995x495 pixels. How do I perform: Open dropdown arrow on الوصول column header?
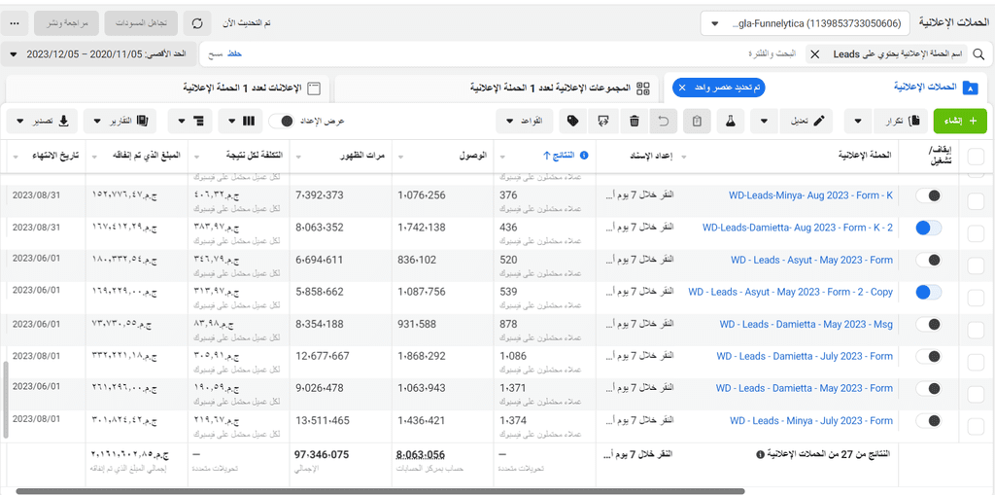pos(399,156)
